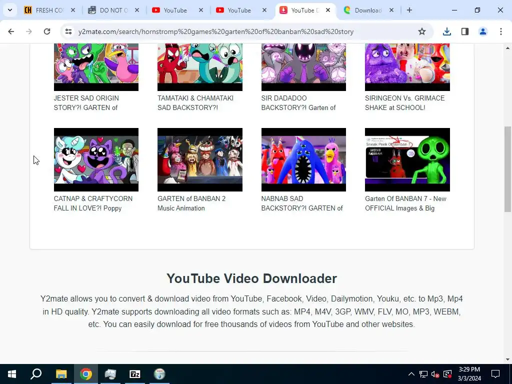Close the FRESH CO tab
The height and width of the screenshot is (384, 512).
[x=73, y=10]
